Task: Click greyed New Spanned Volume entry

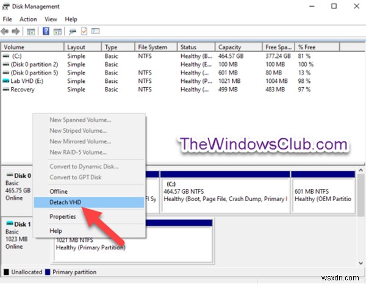Action: point(89,120)
